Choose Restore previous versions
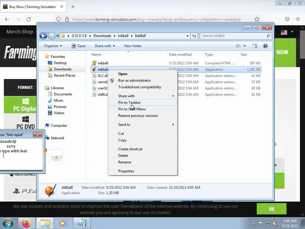305x229 pixels. pos(143,116)
